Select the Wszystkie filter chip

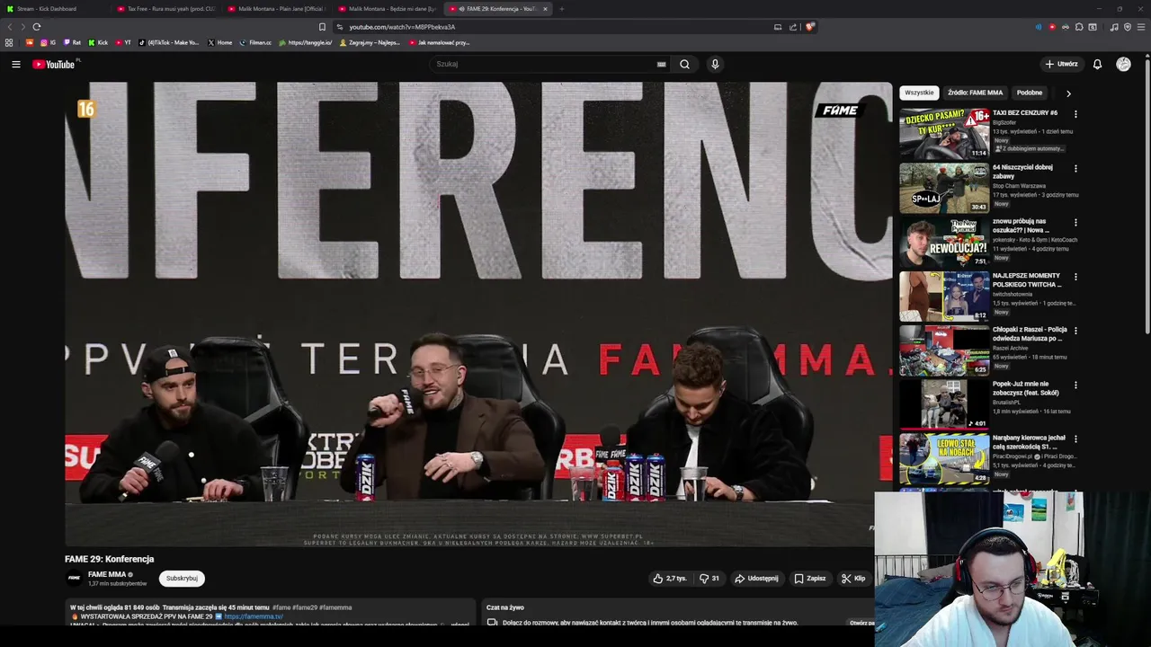(x=919, y=93)
